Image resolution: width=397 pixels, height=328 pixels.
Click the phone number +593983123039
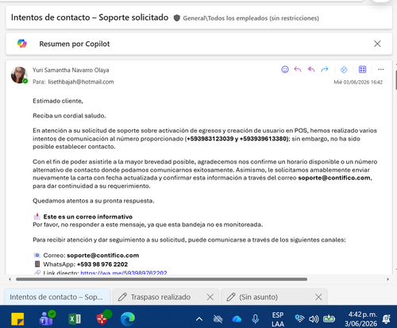tap(210, 139)
